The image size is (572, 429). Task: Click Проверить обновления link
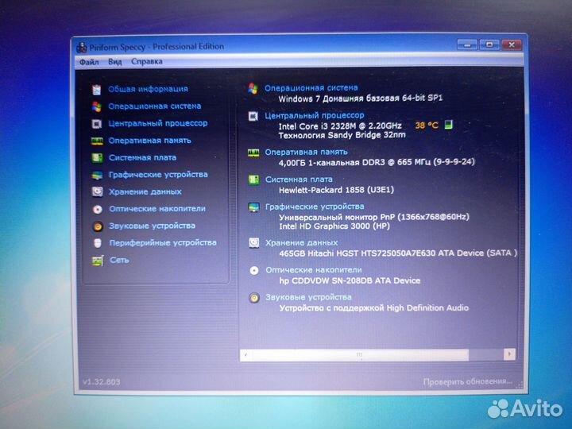click(468, 382)
